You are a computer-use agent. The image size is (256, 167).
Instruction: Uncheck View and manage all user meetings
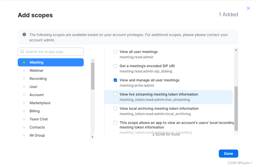point(115,80)
